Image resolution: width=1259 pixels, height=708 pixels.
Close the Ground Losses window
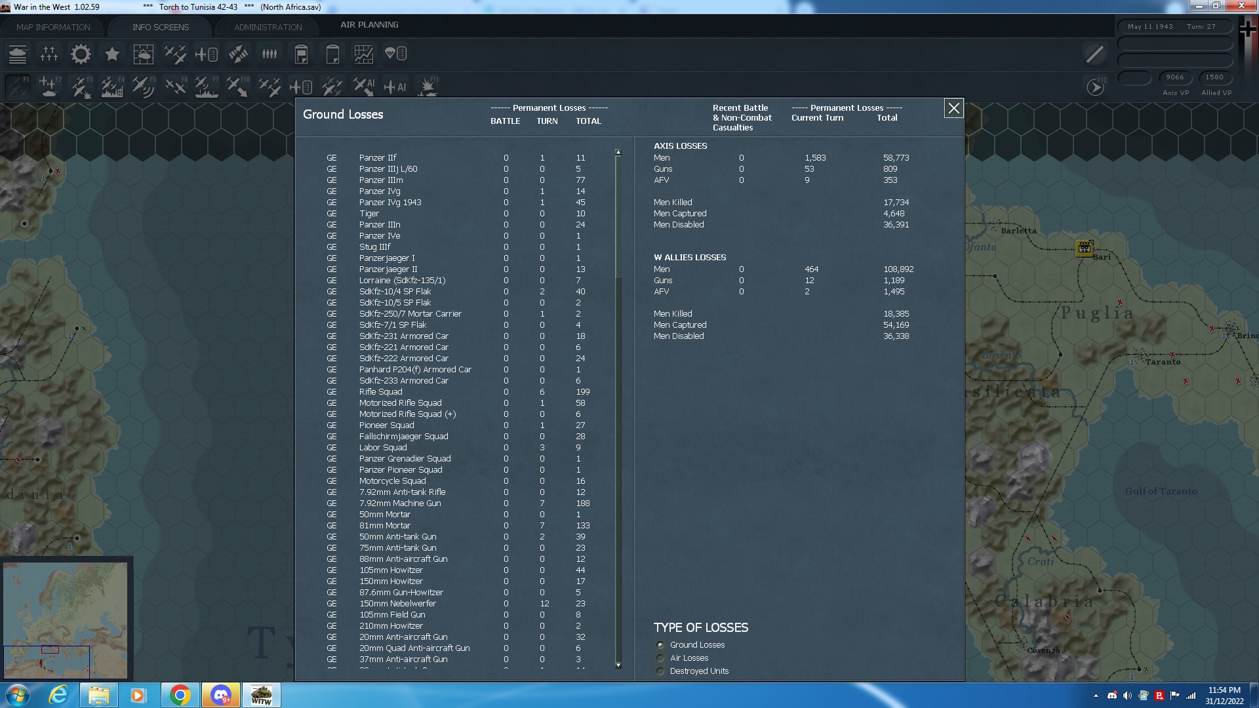click(x=953, y=109)
